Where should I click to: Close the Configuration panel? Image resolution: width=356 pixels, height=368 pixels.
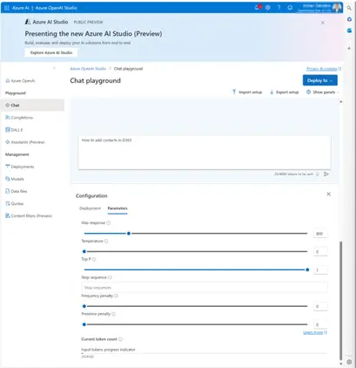click(x=329, y=194)
